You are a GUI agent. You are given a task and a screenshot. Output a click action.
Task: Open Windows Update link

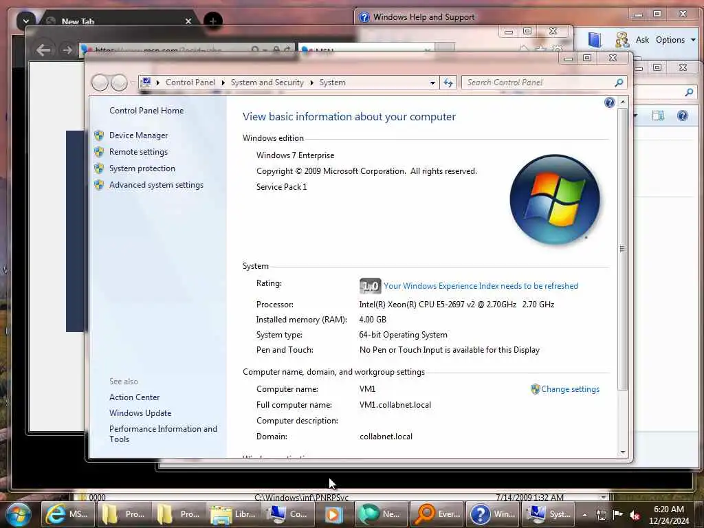tap(140, 413)
